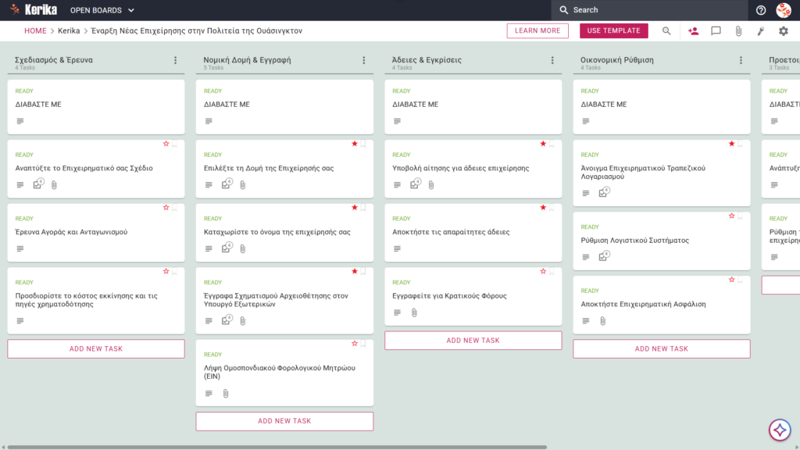This screenshot has height=450, width=800.
Task: Open card Ρύθμιση Λογιστικού Συστήματος
Action: point(662,241)
